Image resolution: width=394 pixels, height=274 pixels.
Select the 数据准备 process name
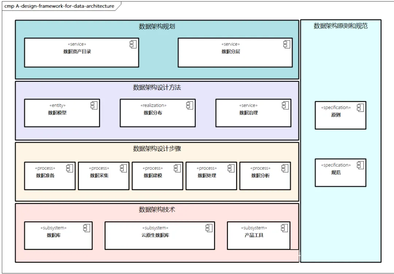45,176
